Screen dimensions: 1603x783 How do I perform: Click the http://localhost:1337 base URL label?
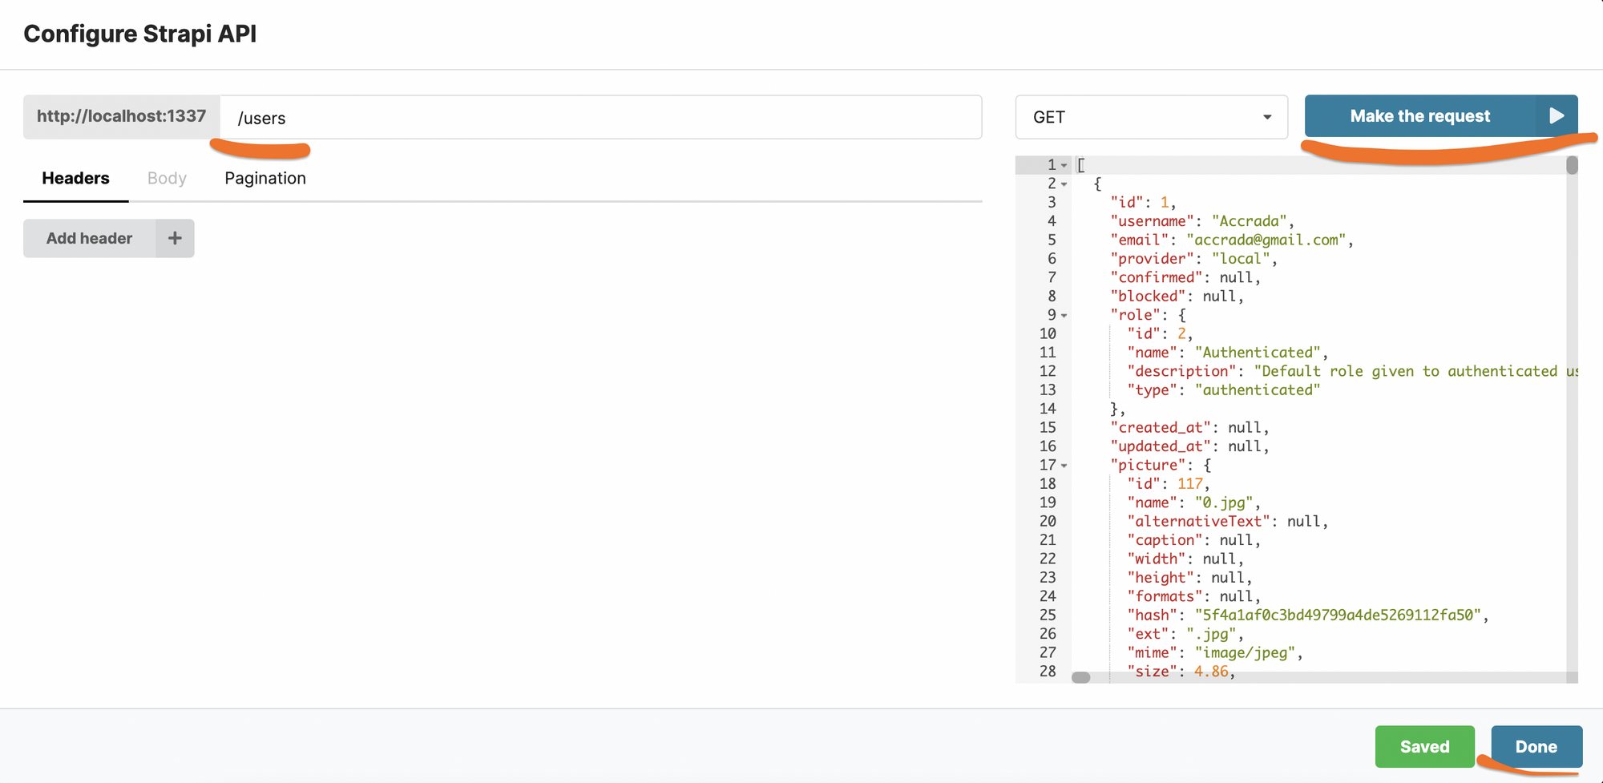(121, 116)
